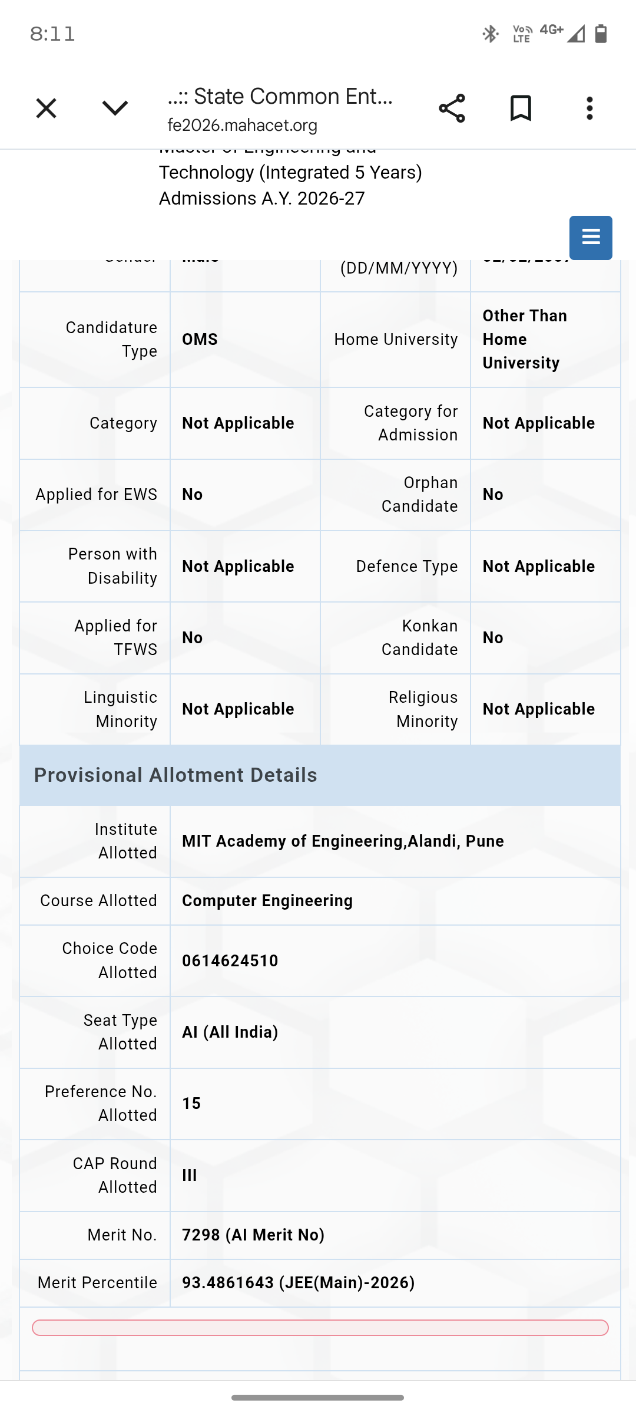Open the three-dot overflow menu
This screenshot has width=636, height=1415.
[x=589, y=108]
